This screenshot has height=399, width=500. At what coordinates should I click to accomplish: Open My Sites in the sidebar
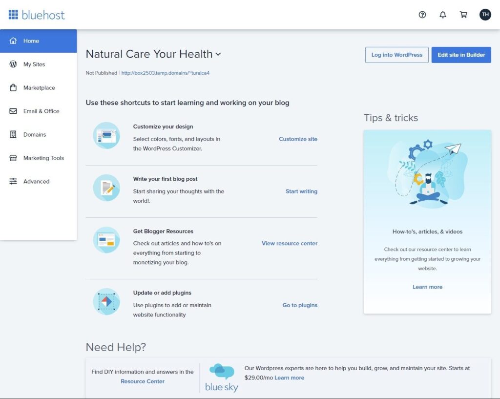click(x=34, y=64)
